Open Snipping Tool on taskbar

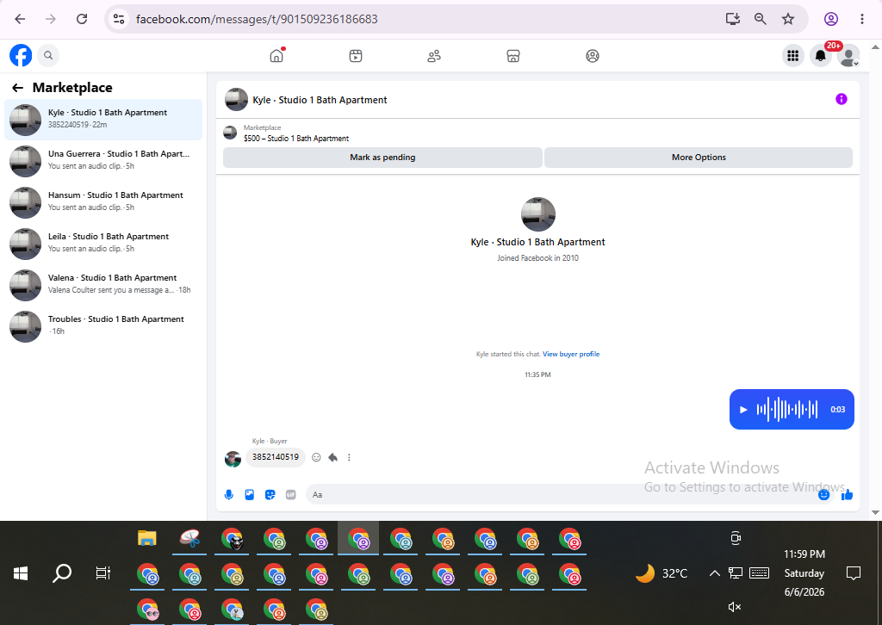pos(189,538)
